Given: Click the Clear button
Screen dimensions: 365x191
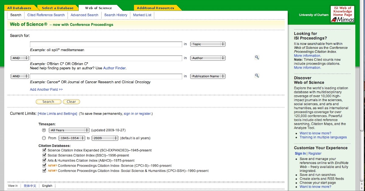Looking at the screenshot, I should coord(71,102).
